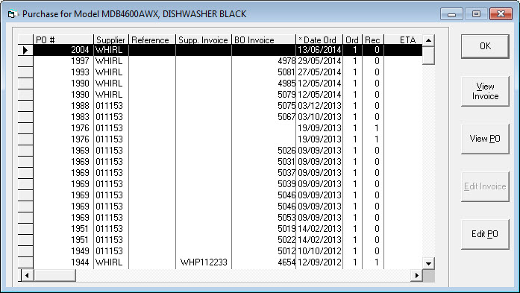Select PO number 1944 cell
The height and width of the screenshot is (293, 520).
point(63,262)
